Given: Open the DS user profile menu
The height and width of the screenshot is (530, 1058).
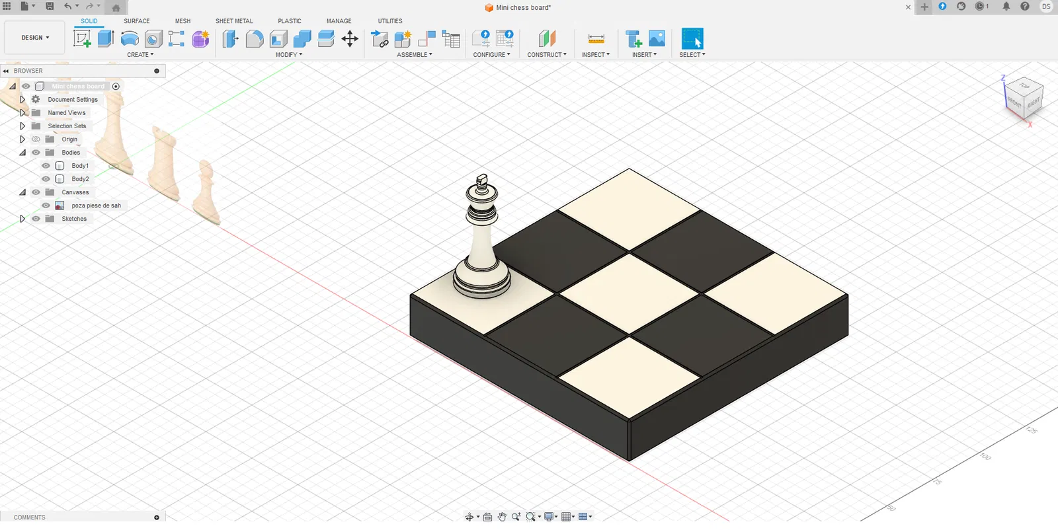Looking at the screenshot, I should (1046, 7).
